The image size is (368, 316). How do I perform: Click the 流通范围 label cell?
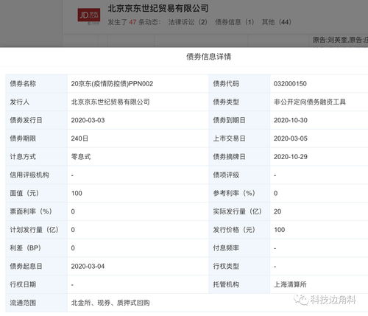pyautogui.click(x=37, y=303)
